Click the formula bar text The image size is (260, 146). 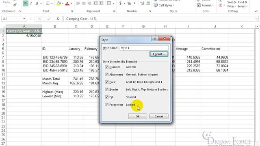point(81,19)
